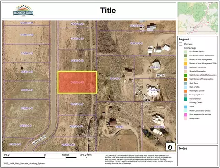This screenshot has width=220, height=168.
Task: Click the north arrow compass icon
Action: 170,147
